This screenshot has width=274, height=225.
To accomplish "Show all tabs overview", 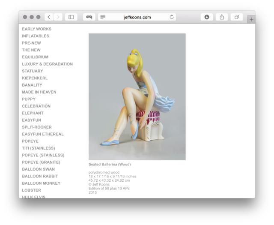I will pyautogui.click(x=236, y=17).
